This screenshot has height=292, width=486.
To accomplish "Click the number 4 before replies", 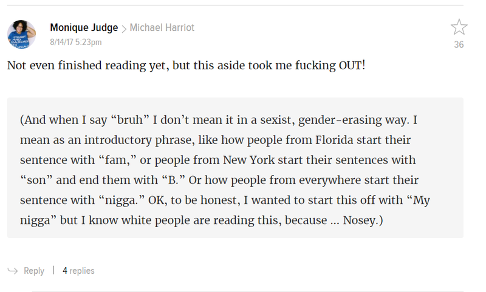I will click(65, 271).
